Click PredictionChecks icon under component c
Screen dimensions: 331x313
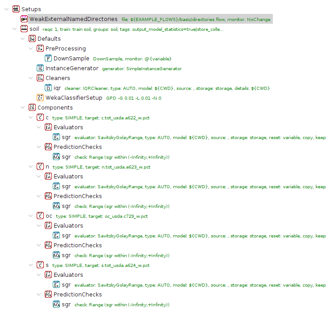[48, 147]
